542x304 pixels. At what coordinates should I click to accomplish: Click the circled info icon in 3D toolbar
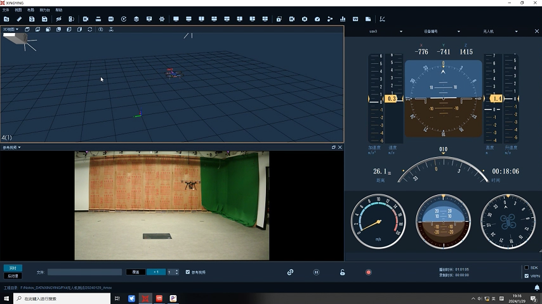pyautogui.click(x=100, y=29)
